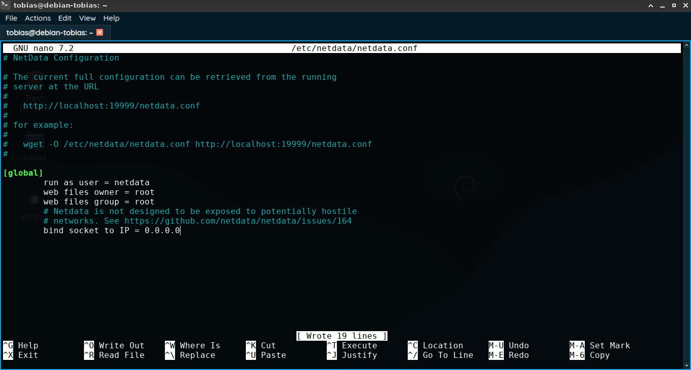Minimize the terminal window

(x=662, y=6)
